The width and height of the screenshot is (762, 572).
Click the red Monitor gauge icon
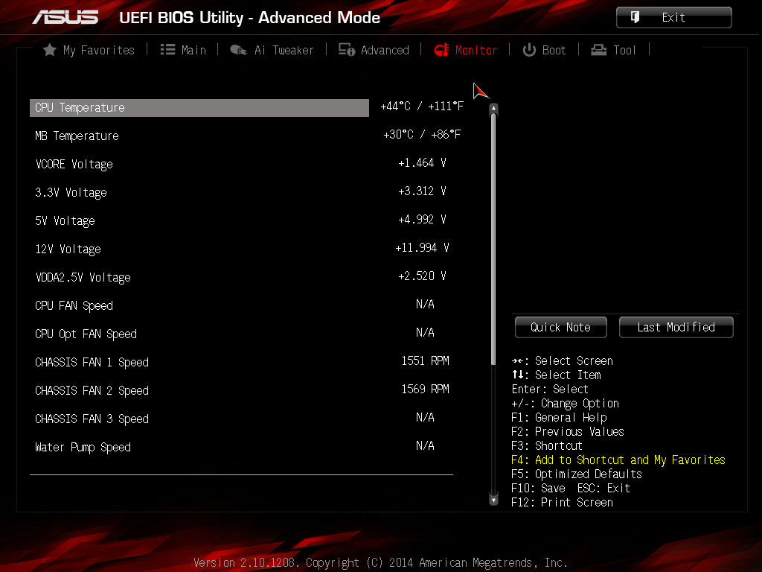tap(441, 50)
